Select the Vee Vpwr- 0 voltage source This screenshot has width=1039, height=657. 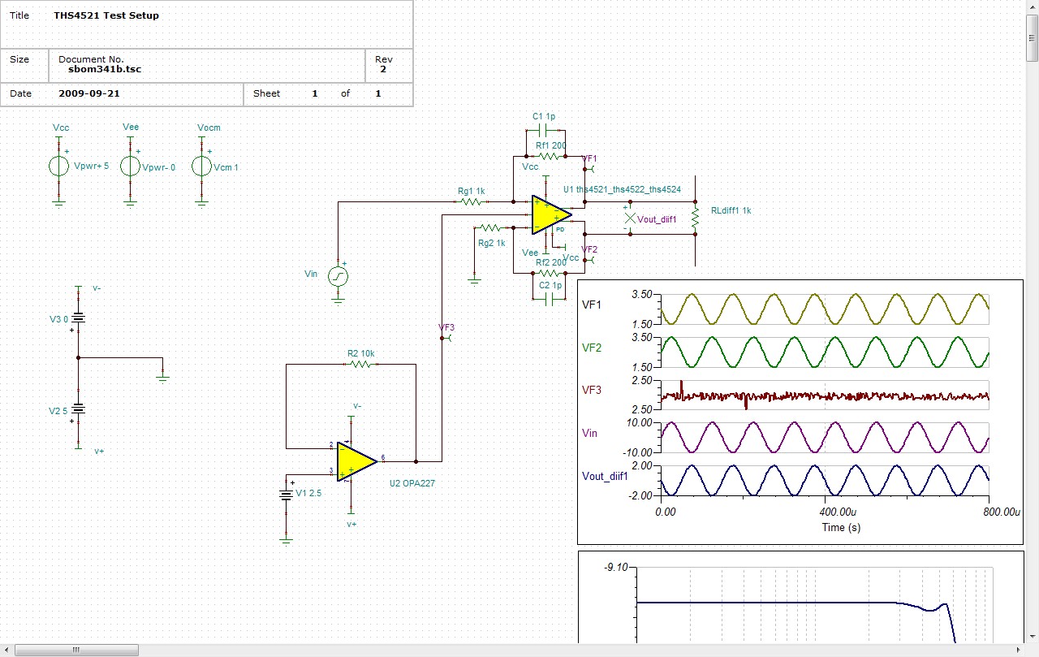(130, 166)
